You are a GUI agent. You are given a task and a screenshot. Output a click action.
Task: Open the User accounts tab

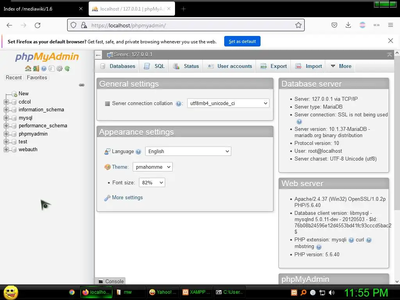(x=230, y=66)
